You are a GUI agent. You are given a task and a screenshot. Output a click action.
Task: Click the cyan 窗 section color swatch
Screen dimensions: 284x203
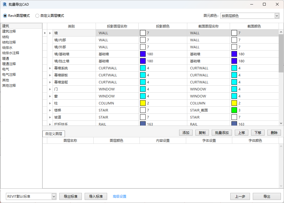(x=234, y=96)
